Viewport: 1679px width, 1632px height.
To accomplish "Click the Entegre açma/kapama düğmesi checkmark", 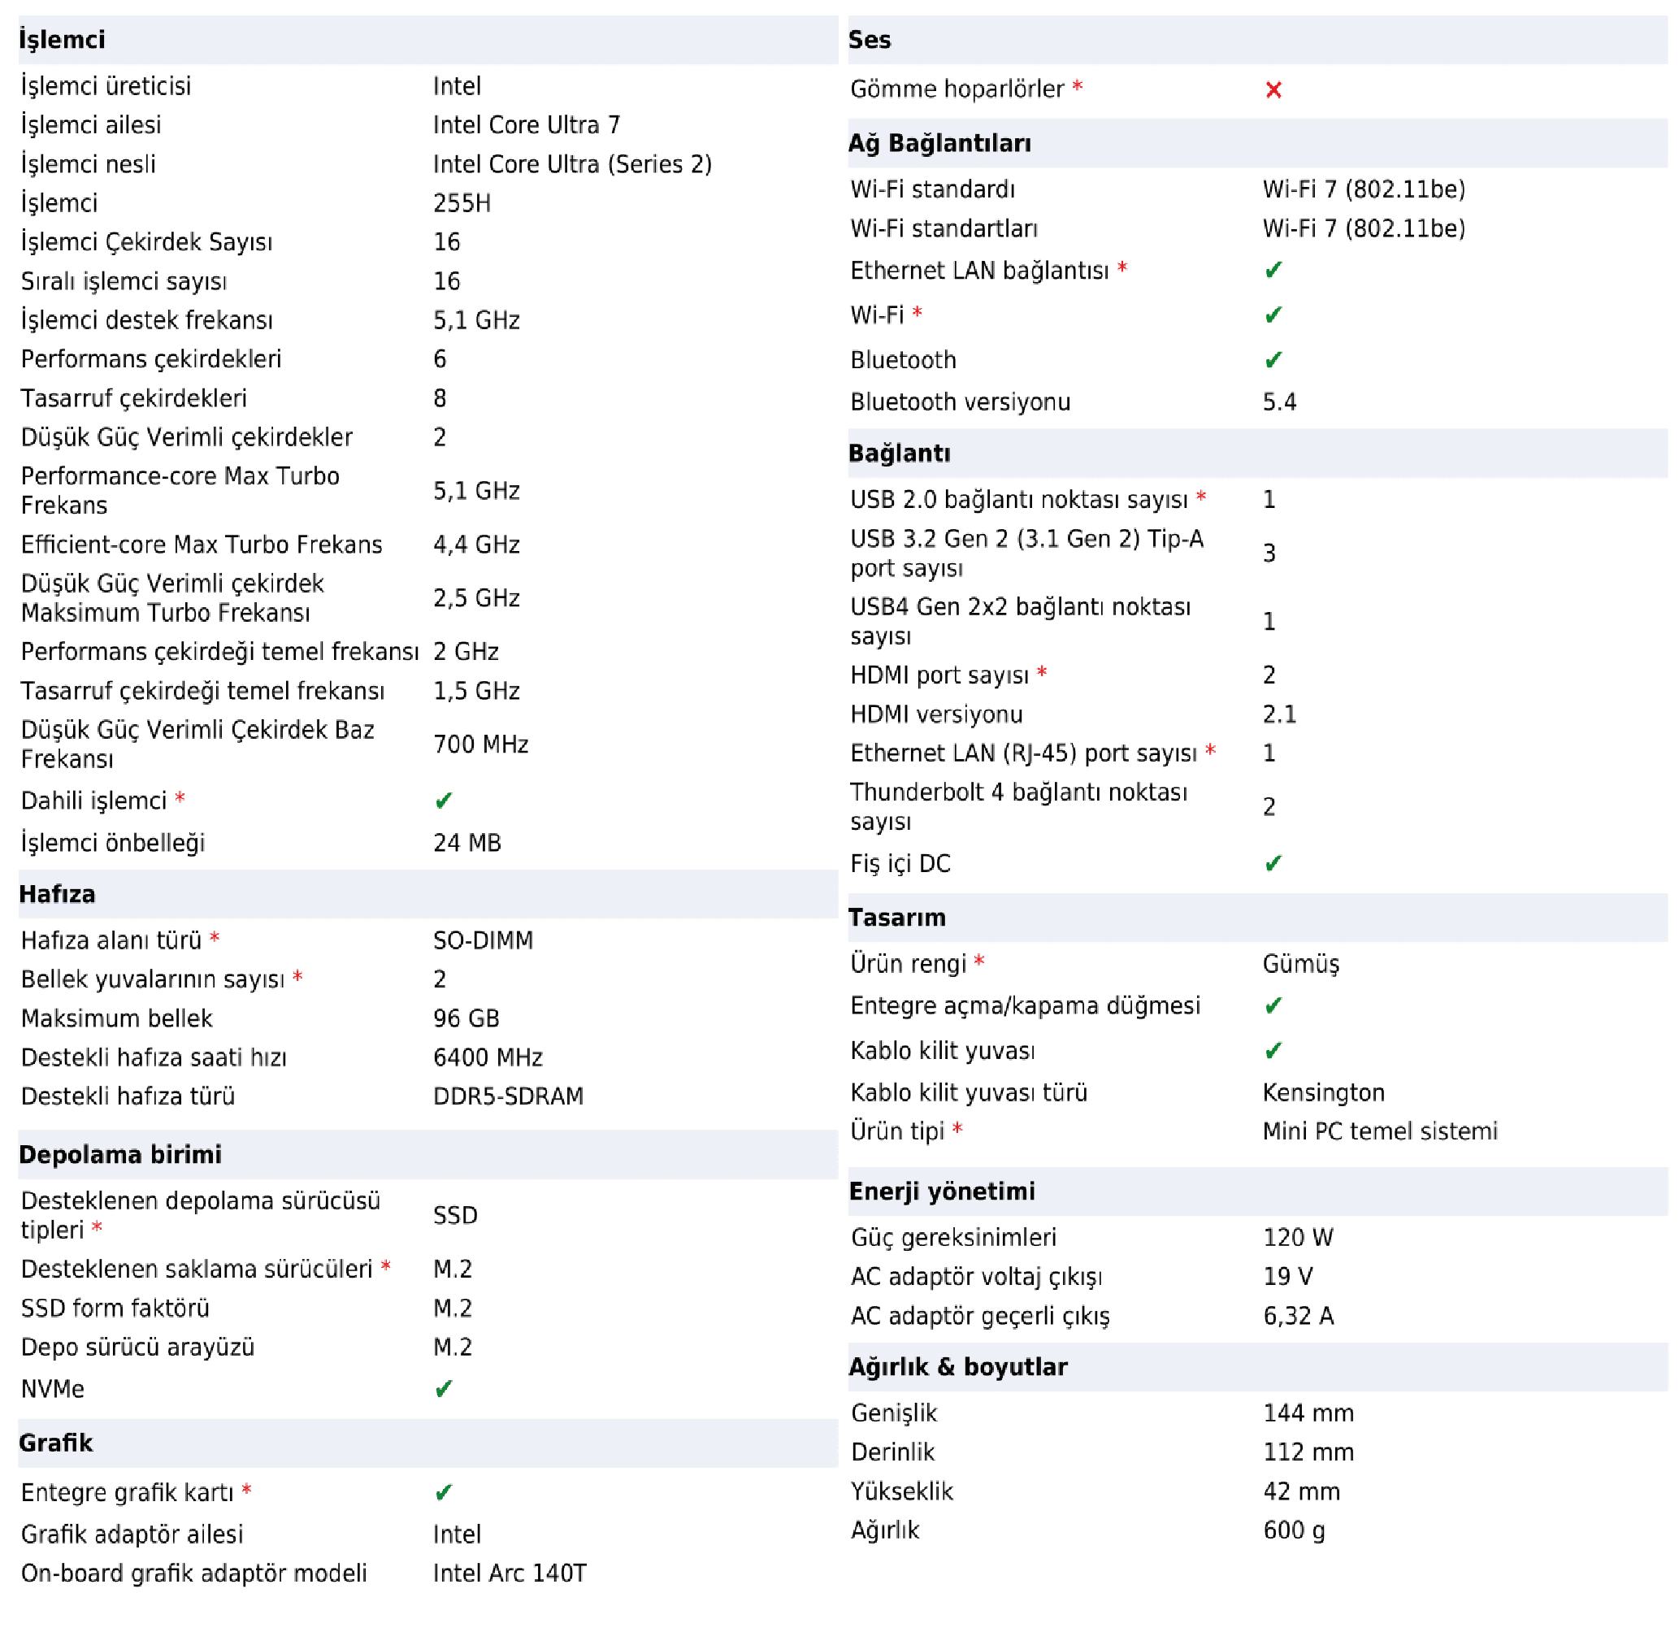I will point(1273,1005).
